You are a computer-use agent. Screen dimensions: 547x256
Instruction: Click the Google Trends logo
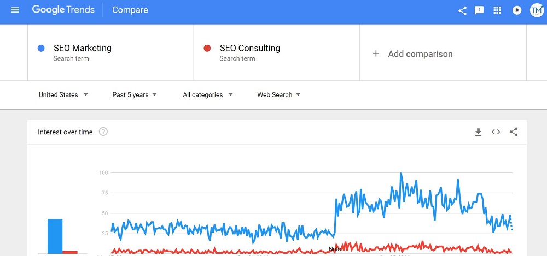tap(63, 10)
